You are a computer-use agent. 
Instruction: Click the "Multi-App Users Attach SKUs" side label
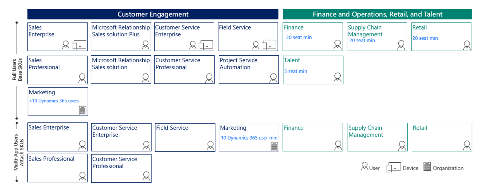pyautogui.click(x=19, y=152)
